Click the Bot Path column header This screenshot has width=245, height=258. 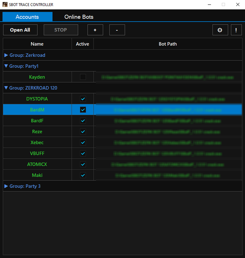click(x=168, y=44)
